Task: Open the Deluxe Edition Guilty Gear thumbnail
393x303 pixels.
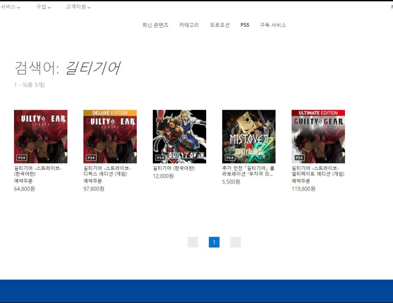Action: point(110,136)
